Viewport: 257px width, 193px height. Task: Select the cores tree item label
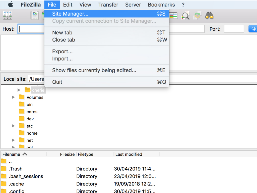[x=32, y=112]
